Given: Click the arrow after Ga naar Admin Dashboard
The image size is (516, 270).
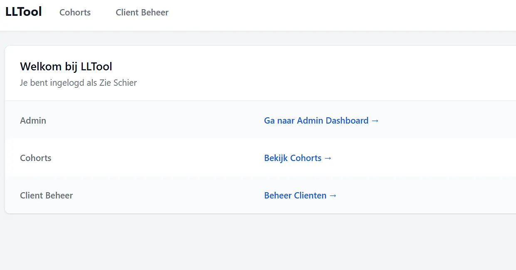Looking at the screenshot, I should pyautogui.click(x=375, y=121).
